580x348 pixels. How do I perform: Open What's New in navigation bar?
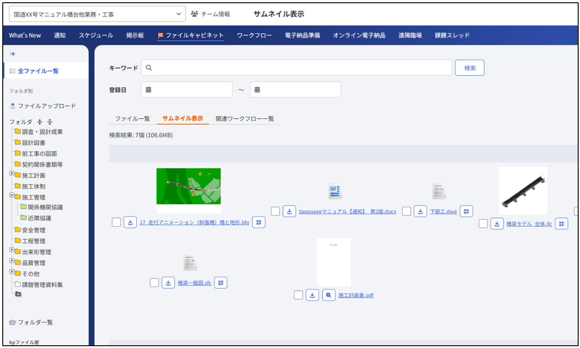(25, 35)
